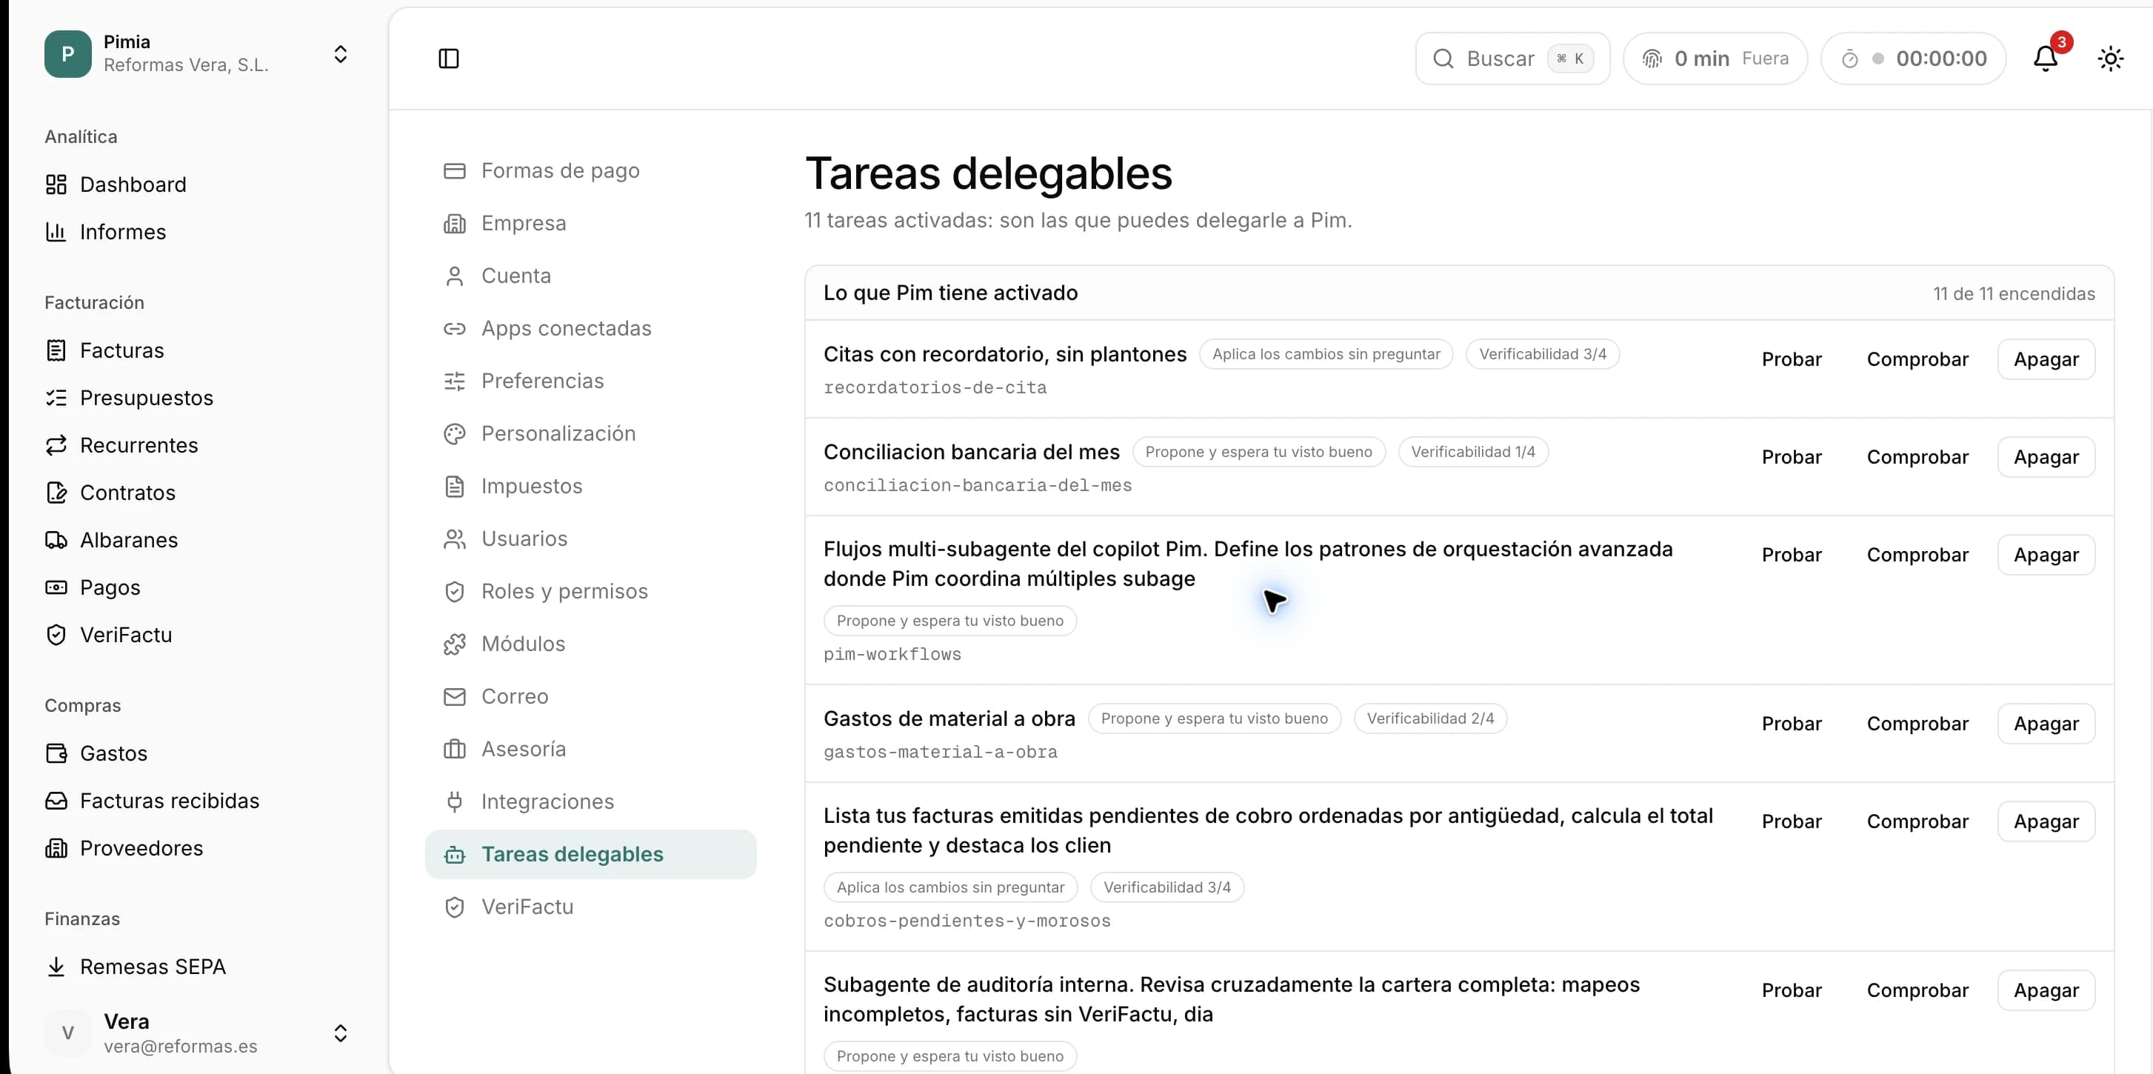Screen dimensions: 2153x1074
Task: Apagar the cobros-pendientes-y-morosos task
Action: (x=2046, y=821)
